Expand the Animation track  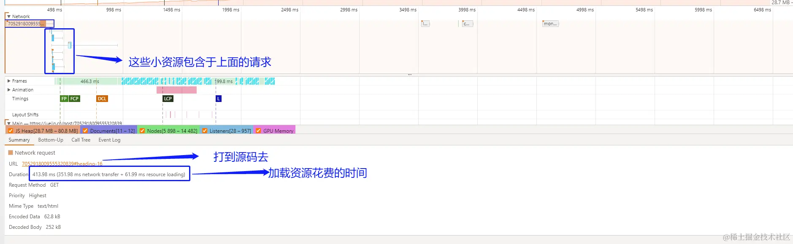pyautogui.click(x=9, y=90)
